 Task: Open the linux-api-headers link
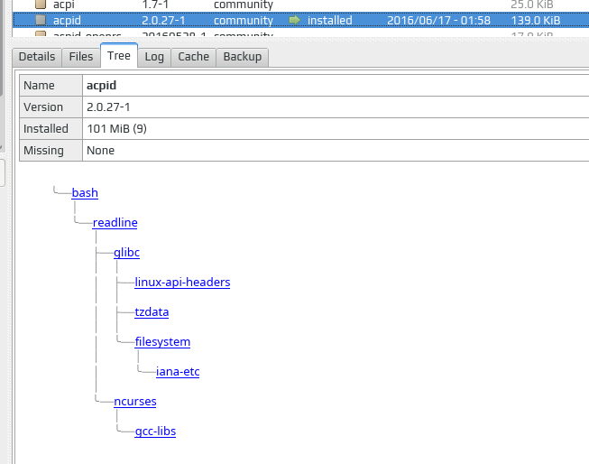click(182, 282)
